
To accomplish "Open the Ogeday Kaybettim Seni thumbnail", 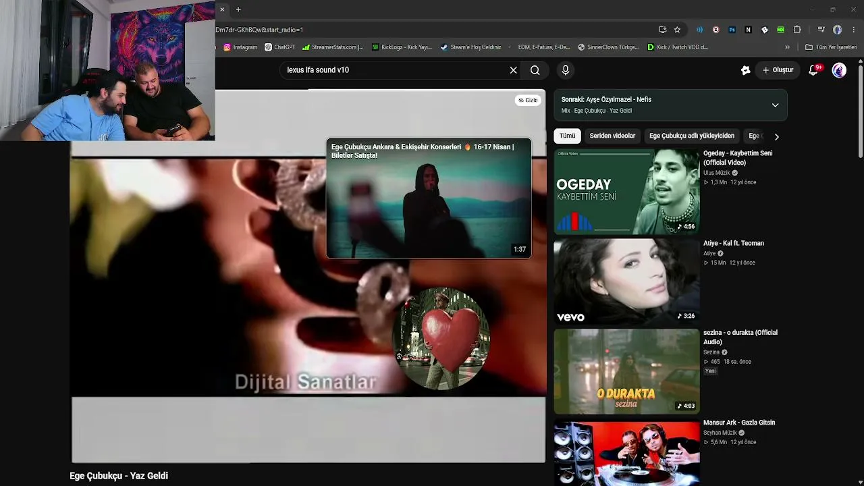I will coord(626,192).
